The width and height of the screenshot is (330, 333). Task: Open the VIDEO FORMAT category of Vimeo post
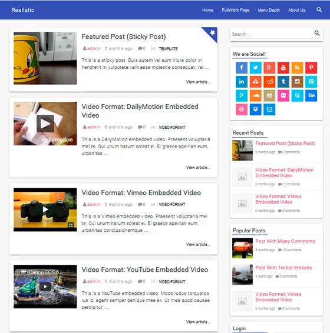tap(172, 205)
